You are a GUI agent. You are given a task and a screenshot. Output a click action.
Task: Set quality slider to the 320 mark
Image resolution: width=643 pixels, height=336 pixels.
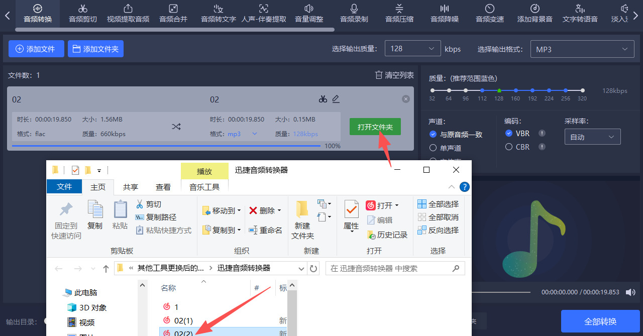583,90
